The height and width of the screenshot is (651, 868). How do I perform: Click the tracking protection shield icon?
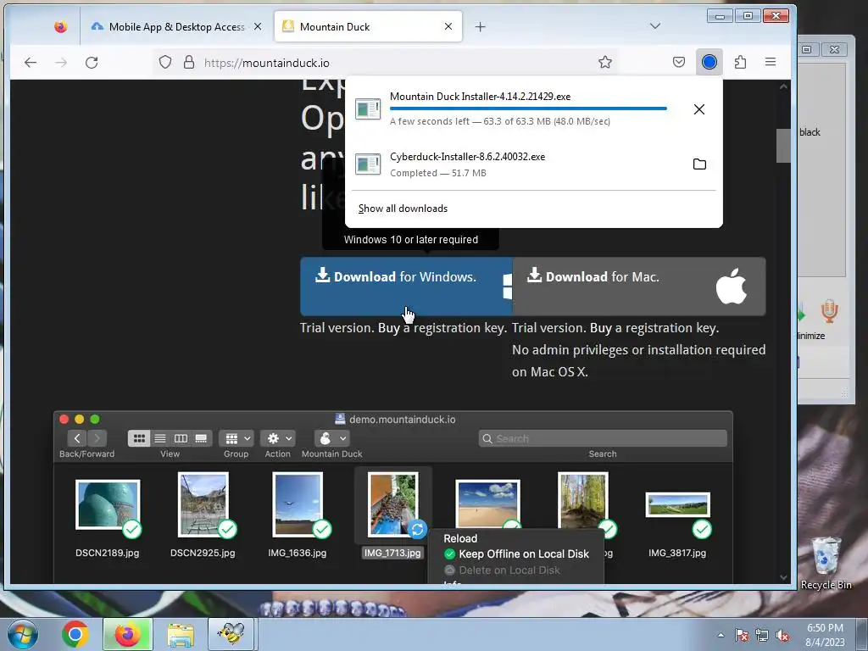coord(165,62)
